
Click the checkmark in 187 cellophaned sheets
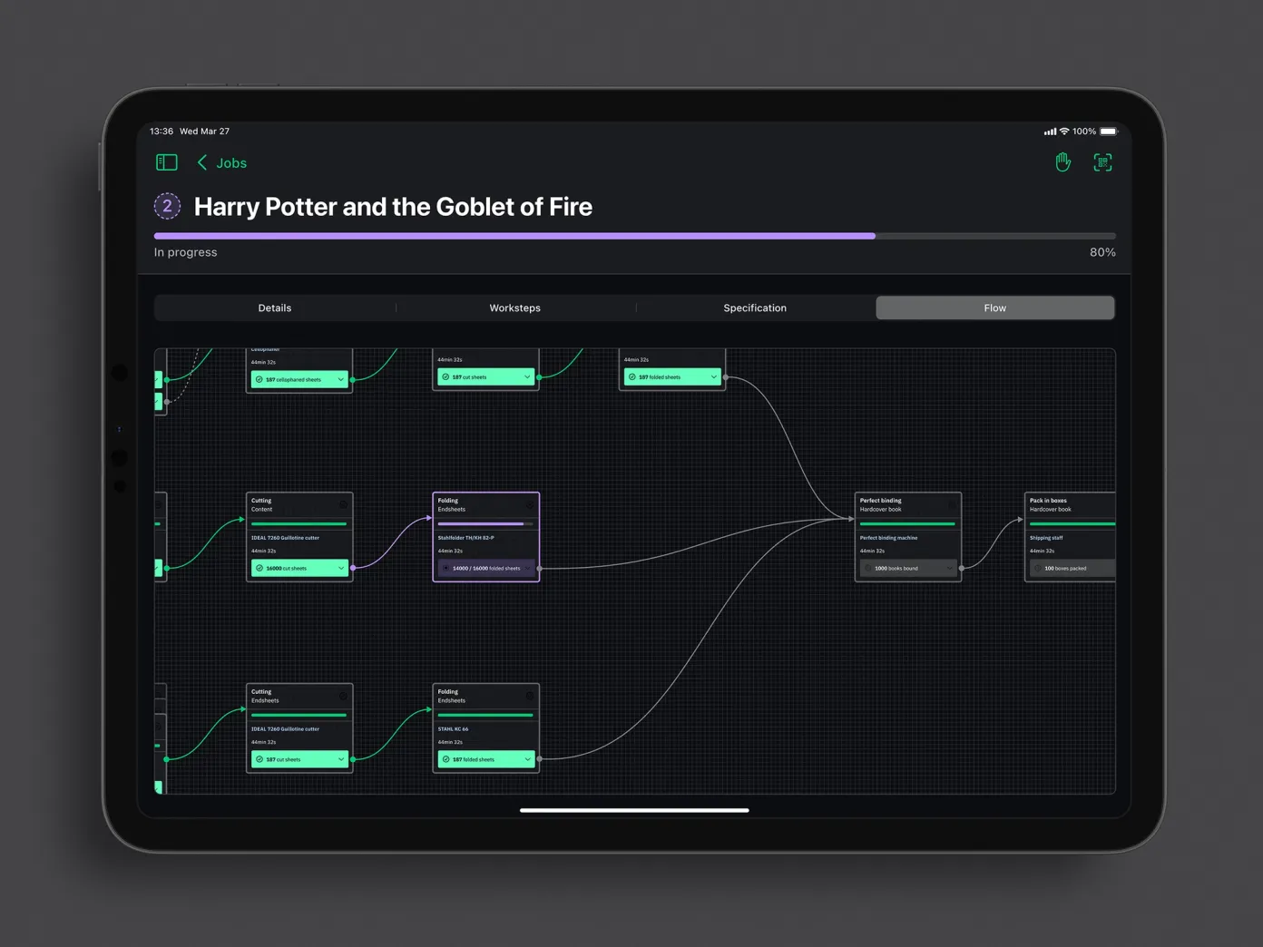click(x=259, y=379)
